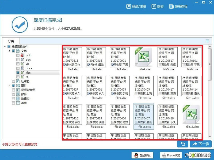Viewport: 214px width, 160px height.
Task: Select the file18.xlsx Excel icon
Action: pyautogui.click(x=191, y=115)
